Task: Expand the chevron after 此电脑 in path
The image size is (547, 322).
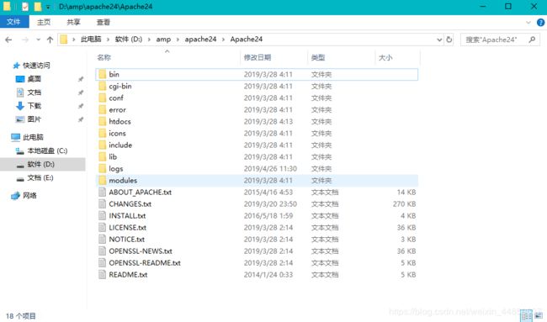Action: point(108,40)
